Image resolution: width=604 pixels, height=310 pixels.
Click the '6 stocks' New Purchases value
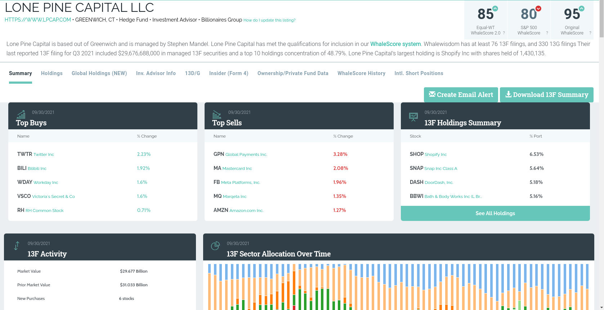click(126, 299)
